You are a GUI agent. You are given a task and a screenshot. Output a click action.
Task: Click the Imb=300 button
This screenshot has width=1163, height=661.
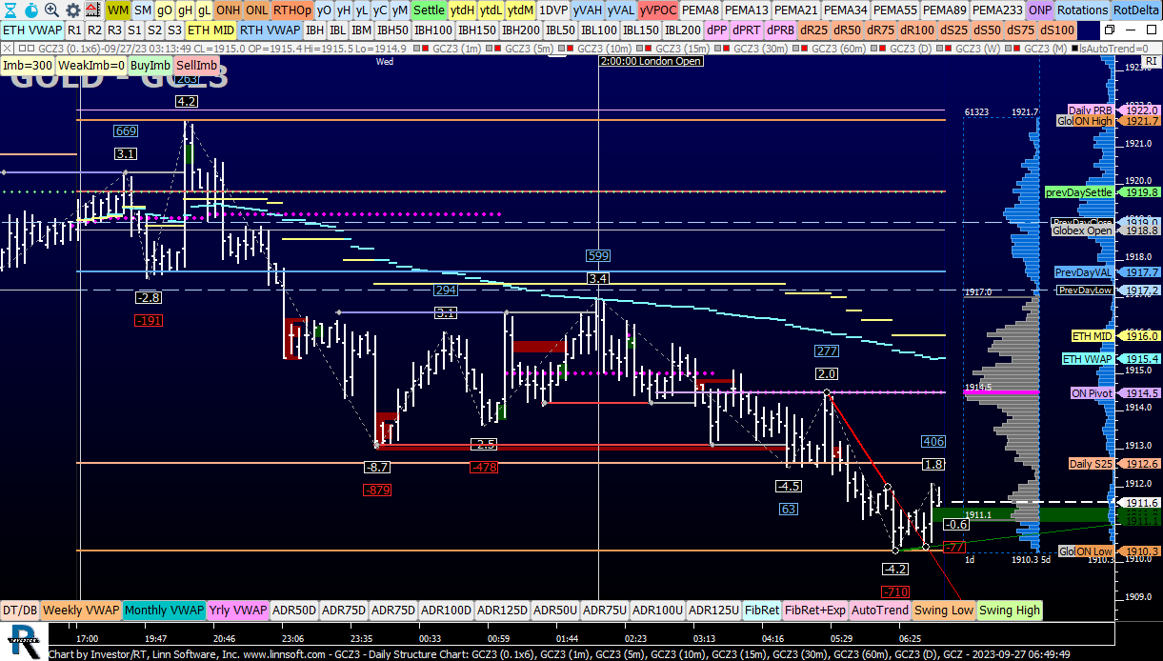27,66
